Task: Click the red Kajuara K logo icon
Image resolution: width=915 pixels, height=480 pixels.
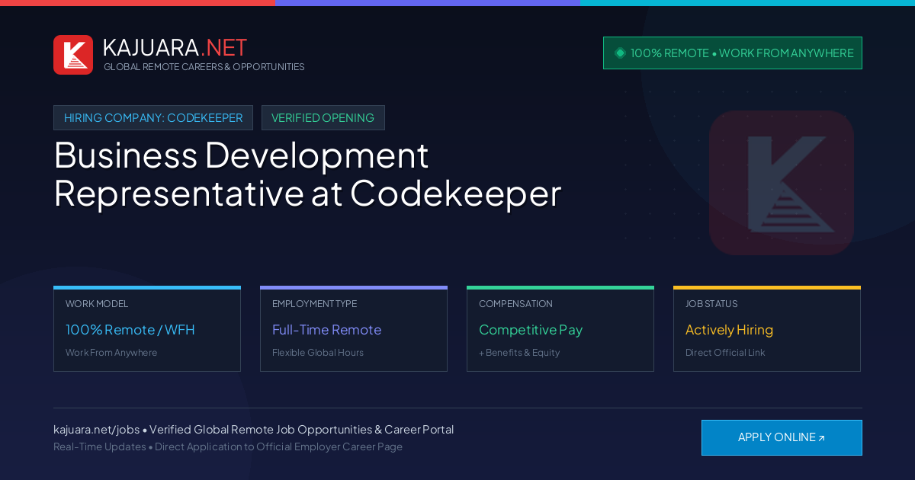Action: point(73,55)
